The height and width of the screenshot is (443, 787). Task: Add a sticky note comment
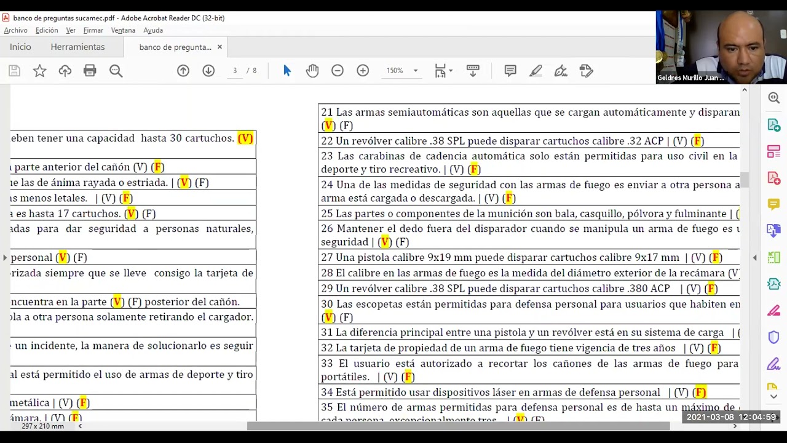(x=510, y=71)
